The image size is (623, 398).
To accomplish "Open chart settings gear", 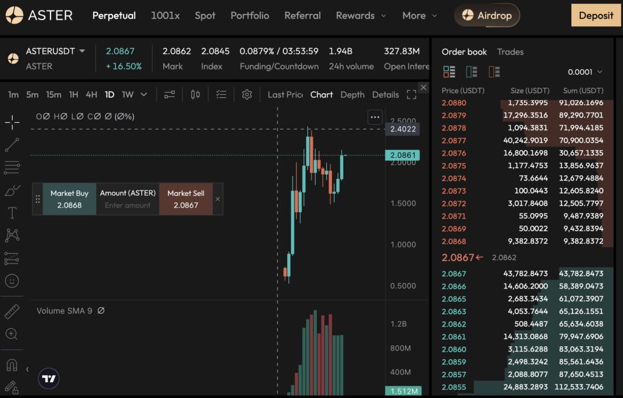I will [x=246, y=94].
